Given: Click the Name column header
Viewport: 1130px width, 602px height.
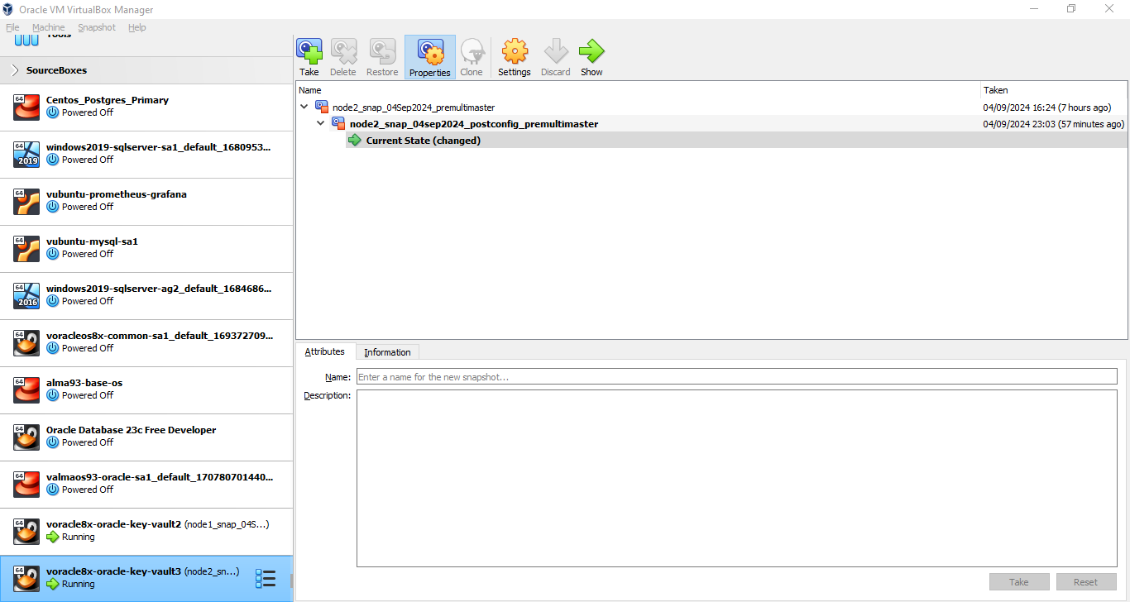Looking at the screenshot, I should [x=638, y=90].
